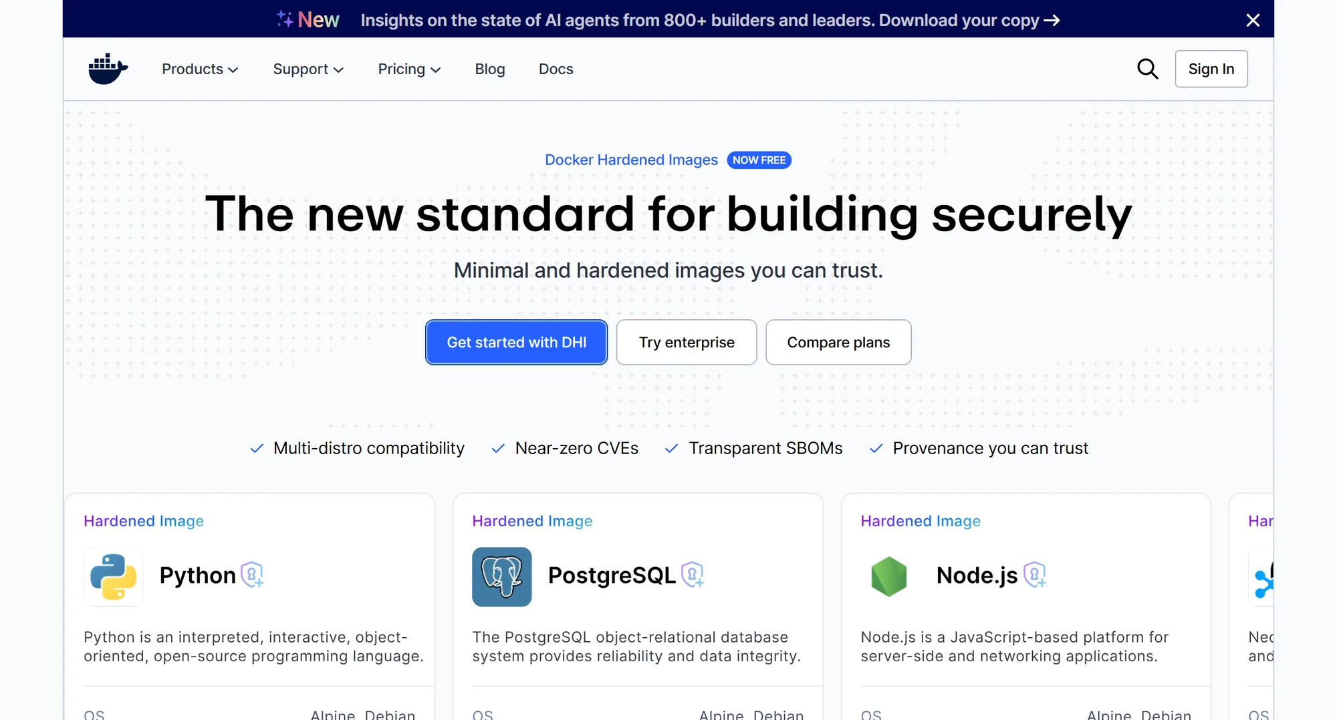Click the Node.js hexagon logo
This screenshot has width=1337, height=720.
889,576
